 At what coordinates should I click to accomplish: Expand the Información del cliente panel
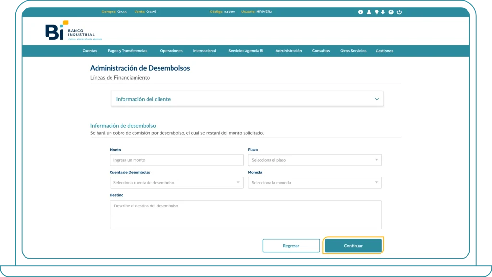247,99
